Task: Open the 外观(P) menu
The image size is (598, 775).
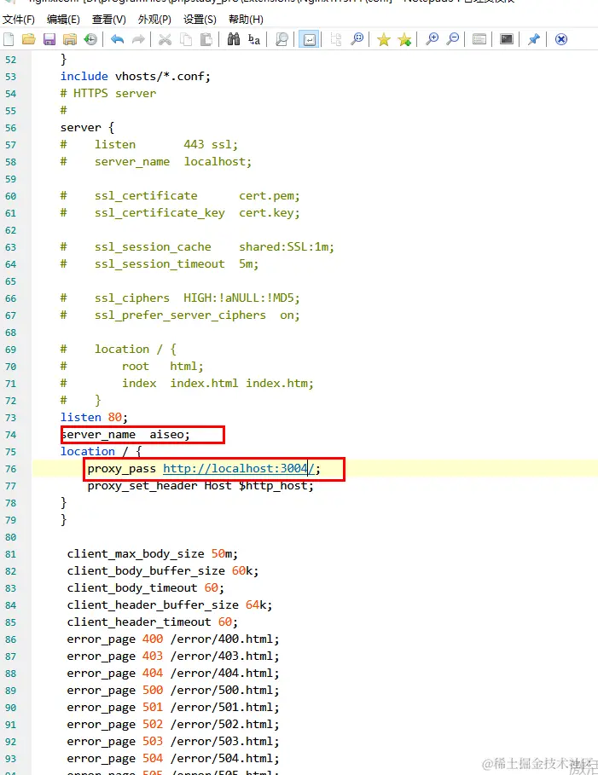Action: 154,20
